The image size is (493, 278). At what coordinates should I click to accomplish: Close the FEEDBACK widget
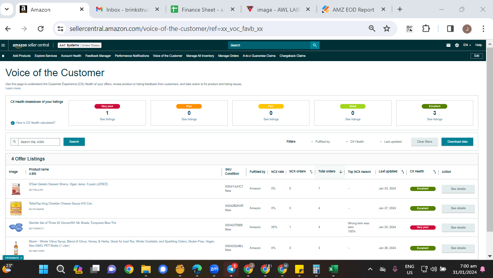pyautogui.click(x=21, y=258)
